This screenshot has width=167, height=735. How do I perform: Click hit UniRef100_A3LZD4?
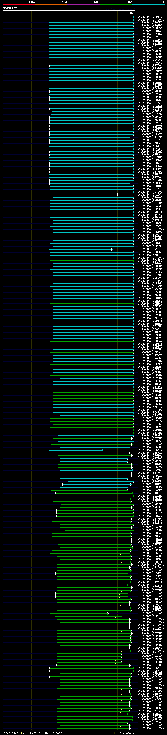coord(150,372)
